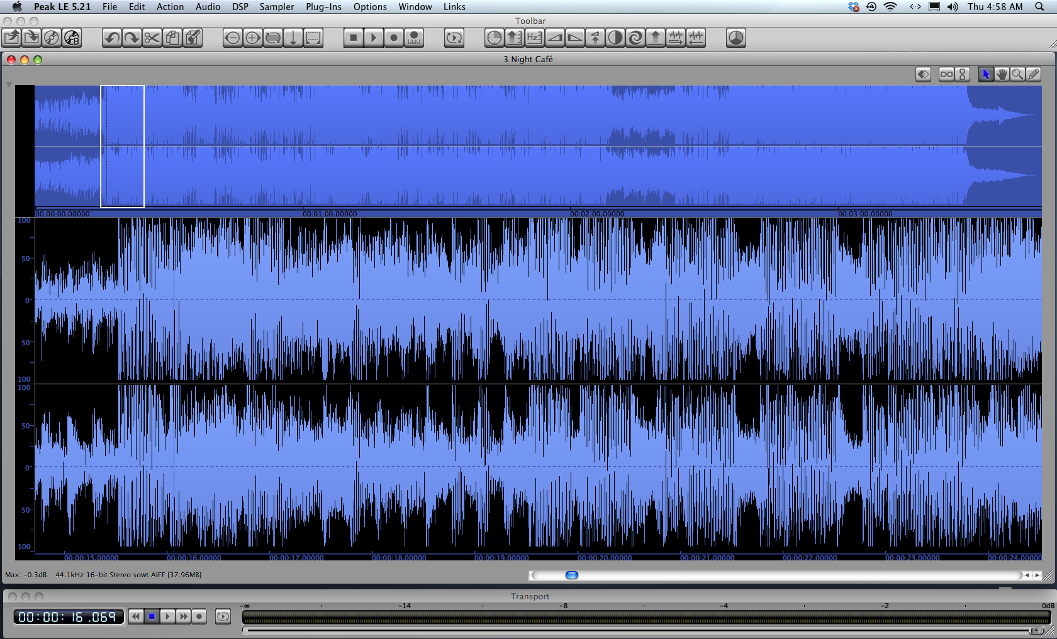
Task: Click the Cut scissors icon in toolbar
Action: pyautogui.click(x=152, y=38)
